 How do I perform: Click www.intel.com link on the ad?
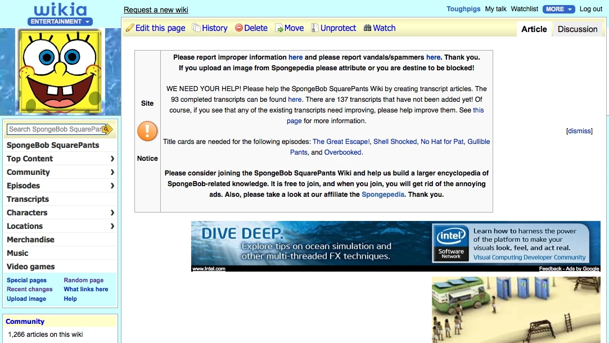click(x=209, y=268)
